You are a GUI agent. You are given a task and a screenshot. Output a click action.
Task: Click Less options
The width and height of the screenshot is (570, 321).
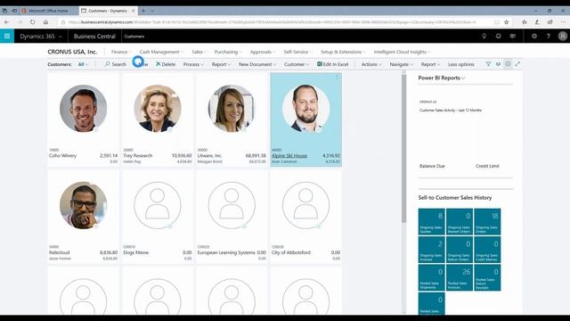[461, 64]
